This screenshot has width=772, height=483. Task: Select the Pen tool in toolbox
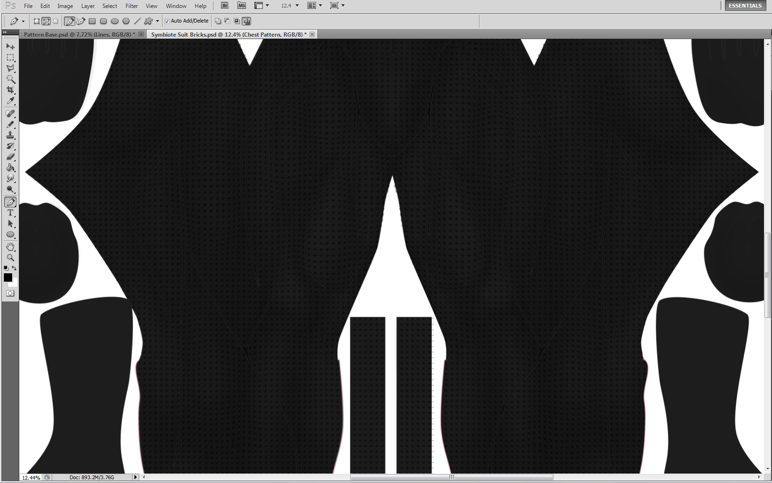point(10,202)
